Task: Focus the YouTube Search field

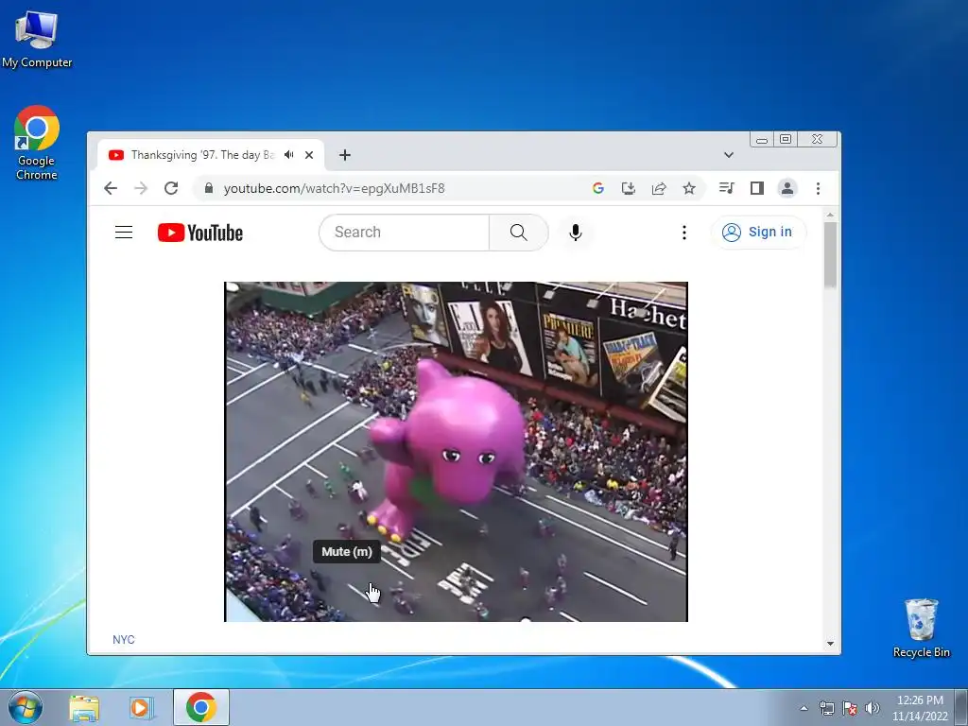Action: 405,233
